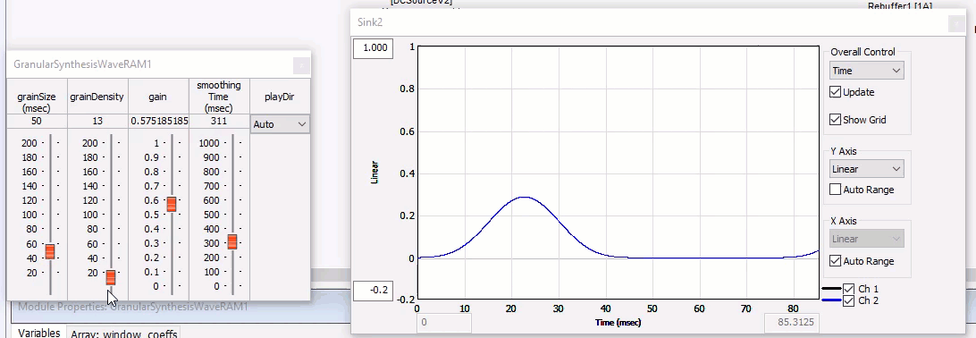This screenshot has height=338, width=976.
Task: Click the Y axis maximum 1.000 field
Action: [x=373, y=48]
